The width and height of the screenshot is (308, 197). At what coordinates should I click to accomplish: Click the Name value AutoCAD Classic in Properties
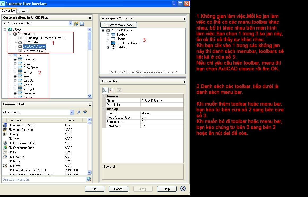coord(162,100)
